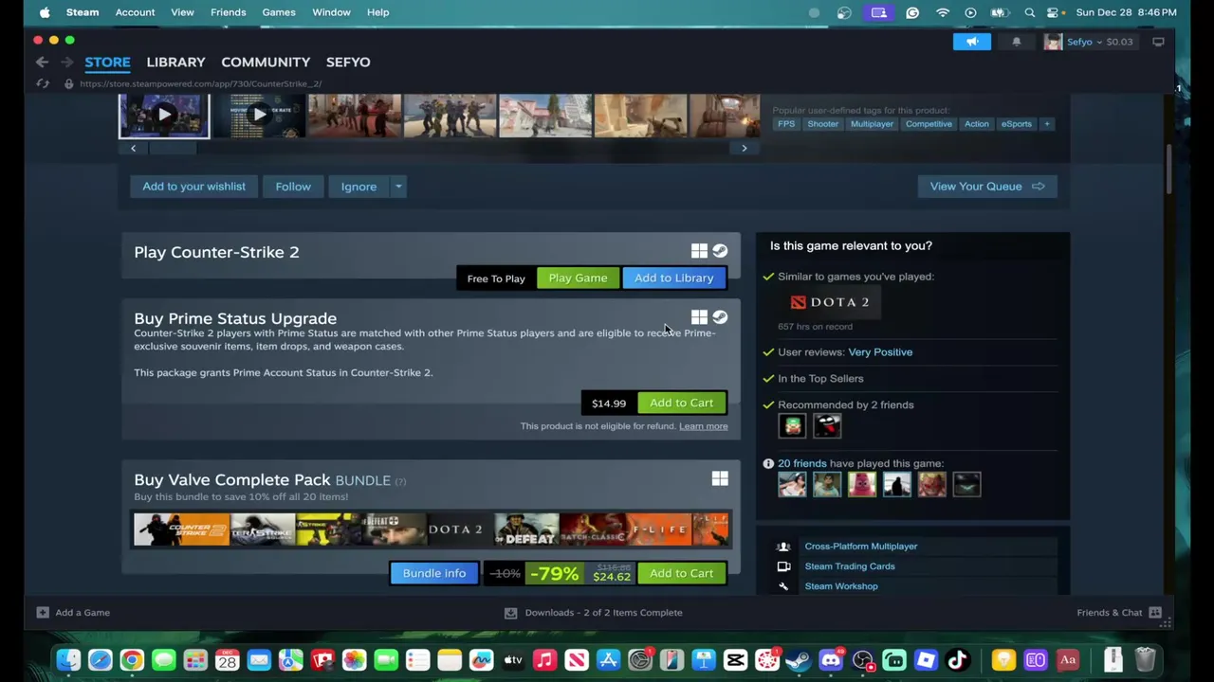Open Discord from the Dock
Screen dimensions: 1214x682
pos(831,660)
